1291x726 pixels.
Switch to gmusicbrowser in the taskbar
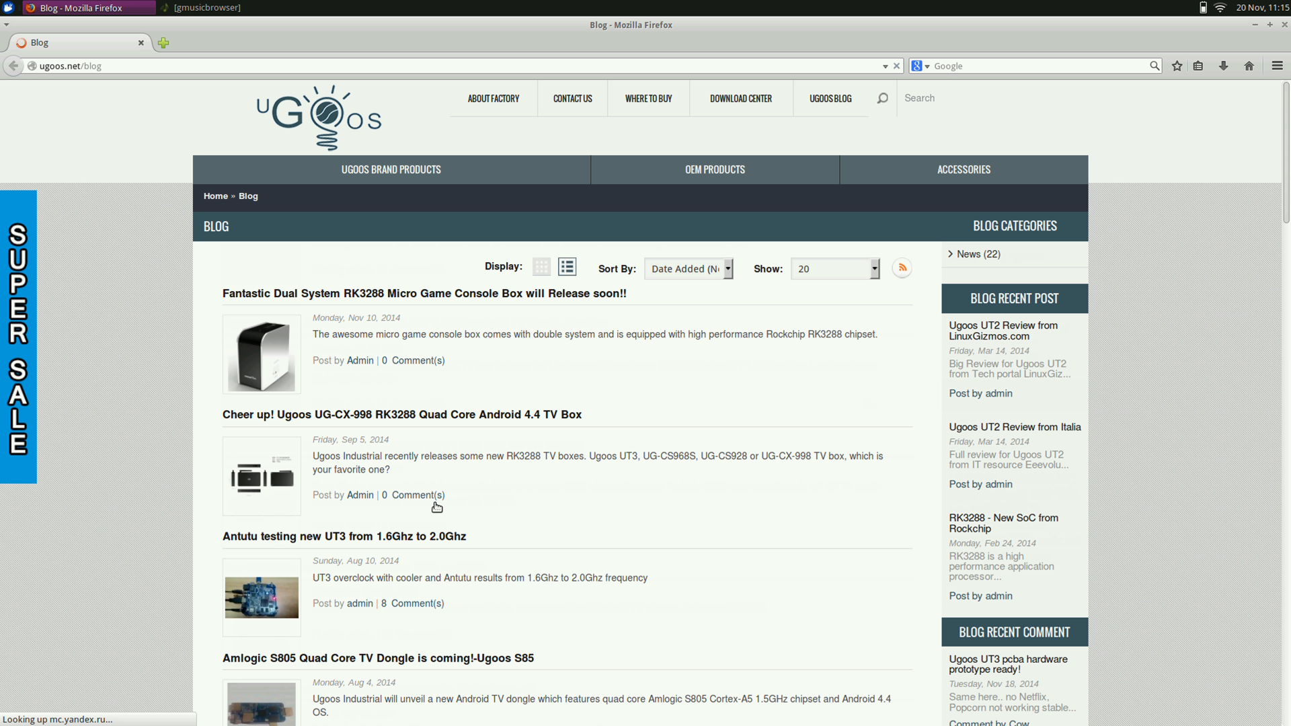click(x=200, y=7)
